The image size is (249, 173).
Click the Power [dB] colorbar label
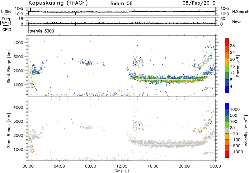point(237,66)
